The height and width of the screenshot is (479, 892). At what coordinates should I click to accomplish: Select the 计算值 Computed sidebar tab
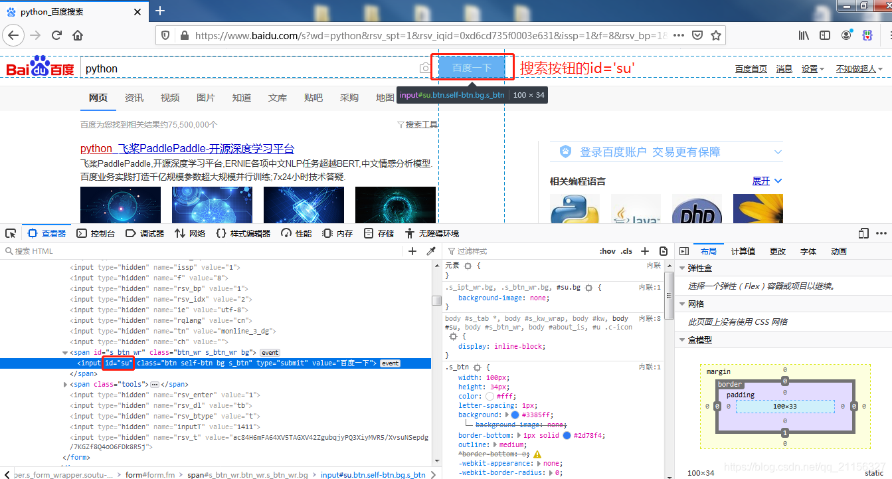click(x=743, y=251)
